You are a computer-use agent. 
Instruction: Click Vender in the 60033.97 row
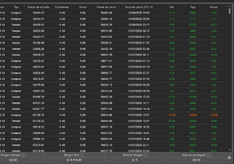16,145
